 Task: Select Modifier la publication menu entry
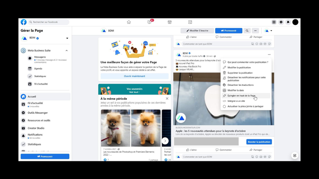coord(246,67)
